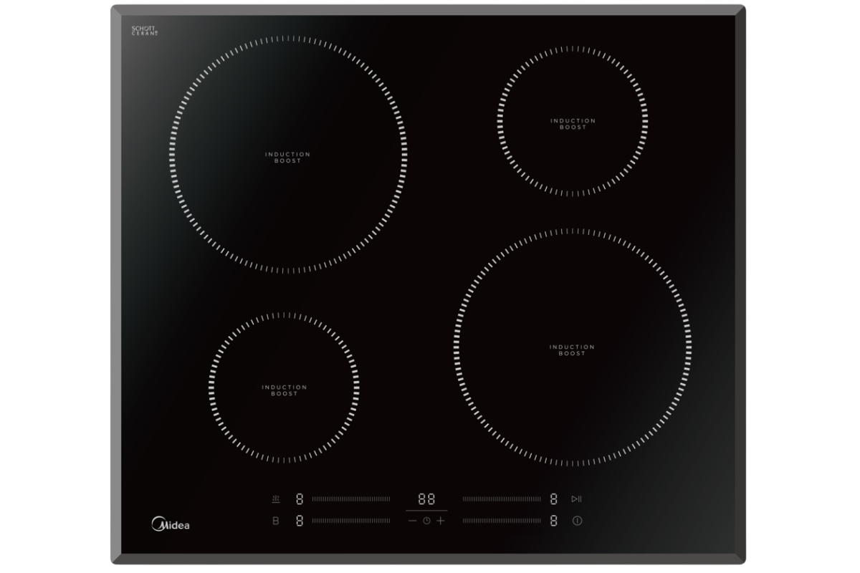Touch the lower-right power slider bar
Image resolution: width=860 pixels, height=573 pixels.
[502, 521]
